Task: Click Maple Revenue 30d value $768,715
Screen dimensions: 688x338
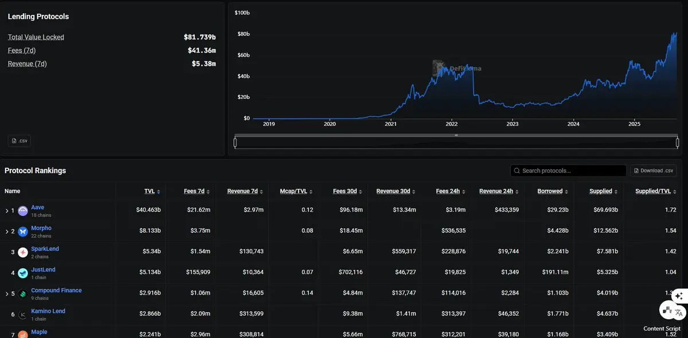Action: [404, 335]
